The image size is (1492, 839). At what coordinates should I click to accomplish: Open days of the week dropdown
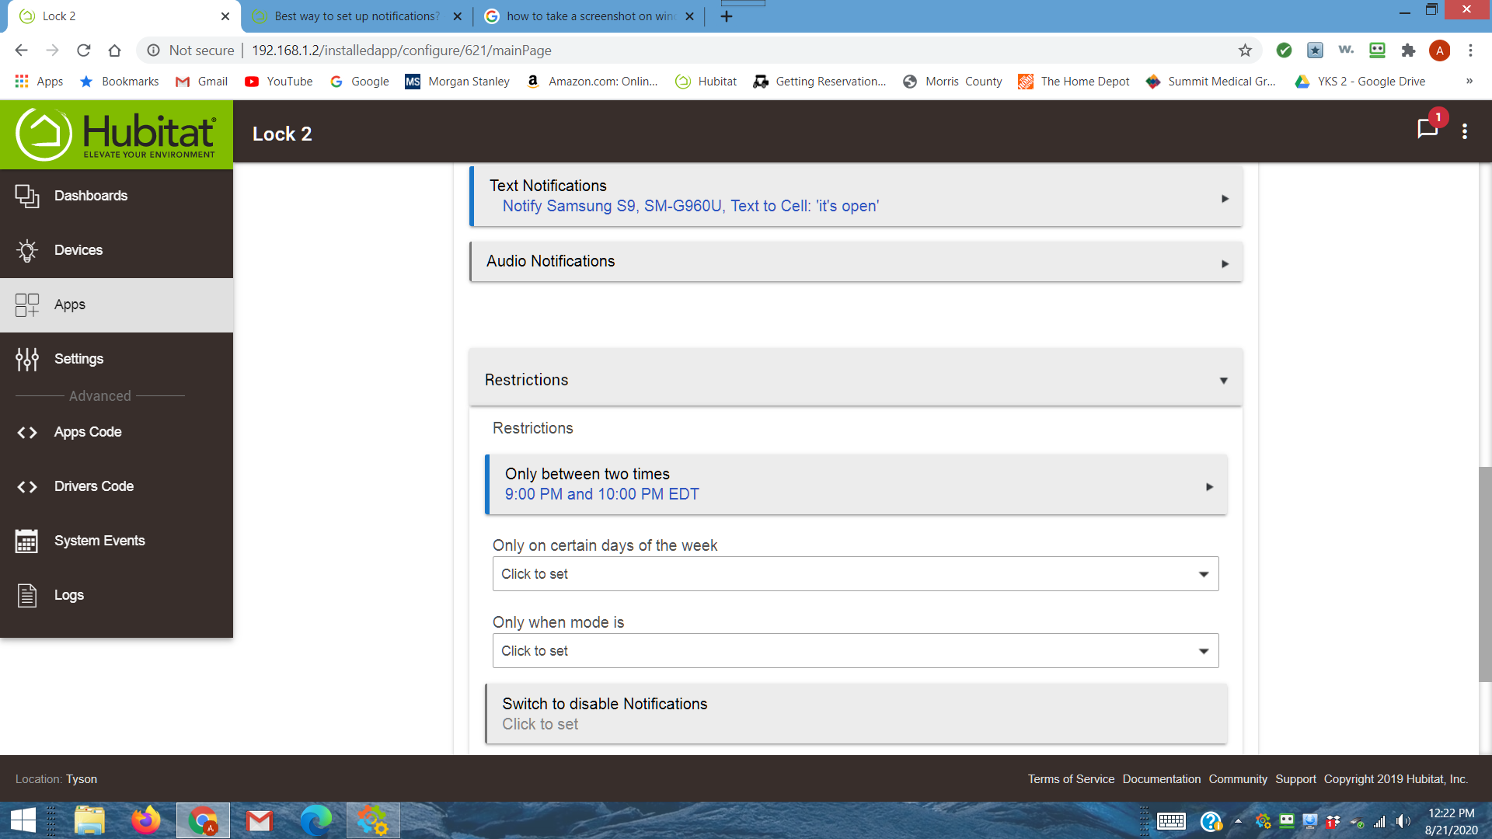click(855, 573)
